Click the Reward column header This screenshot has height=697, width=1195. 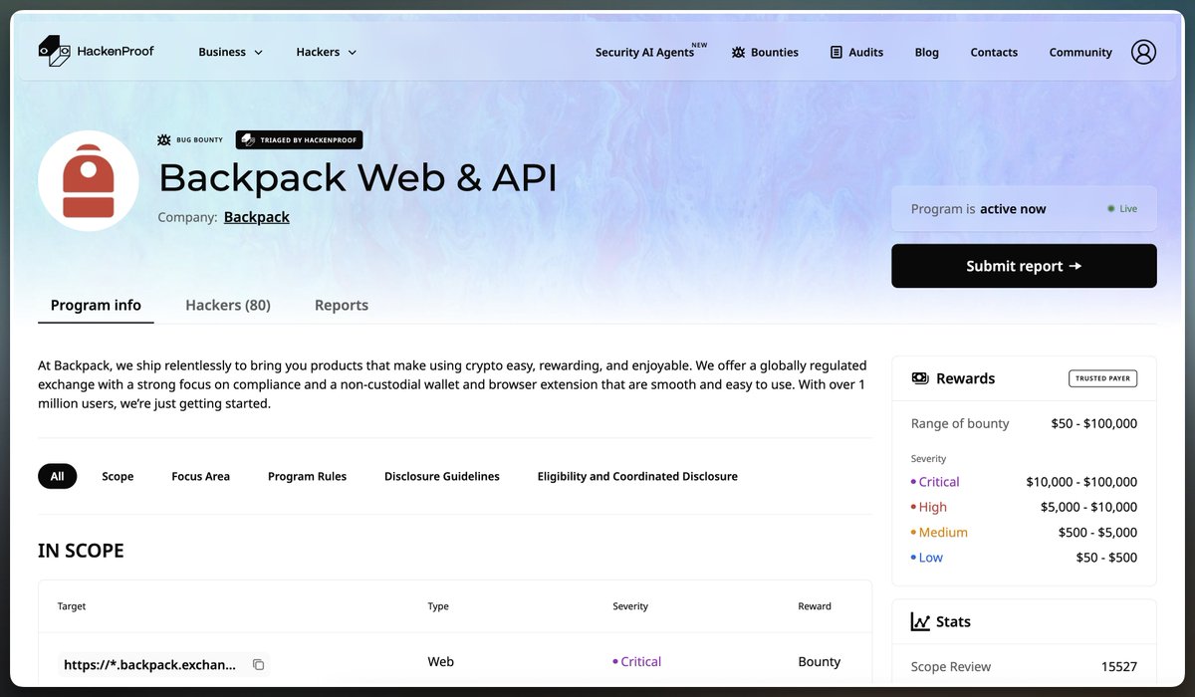coord(815,606)
